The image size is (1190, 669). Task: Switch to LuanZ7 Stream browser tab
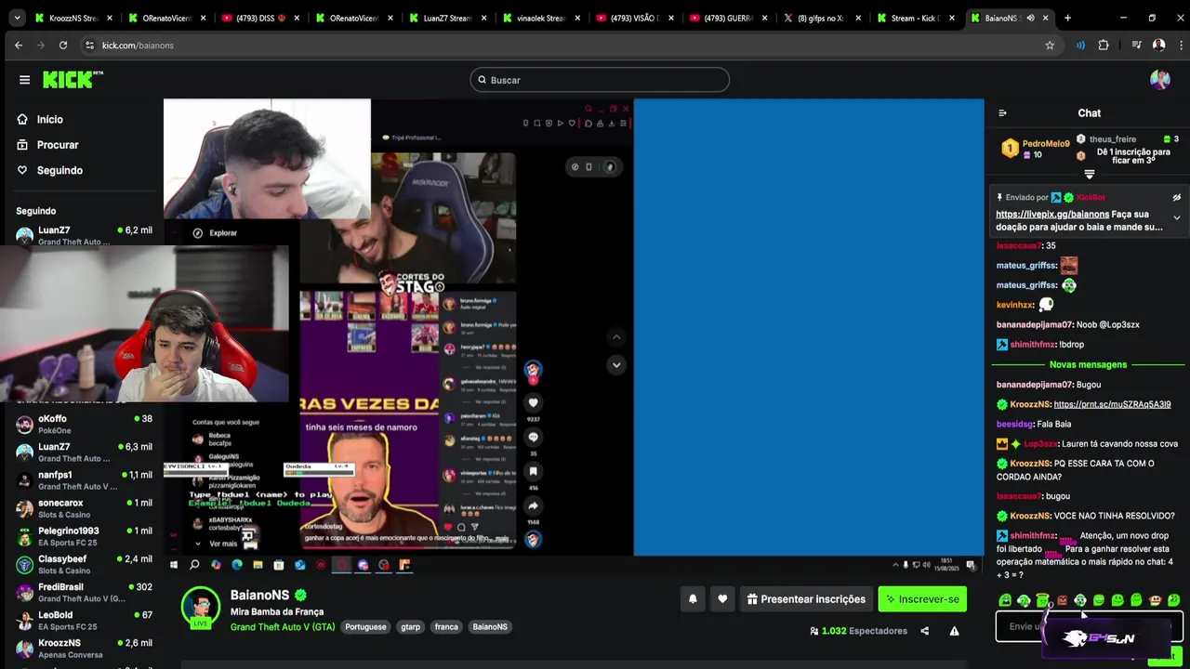[x=448, y=18]
